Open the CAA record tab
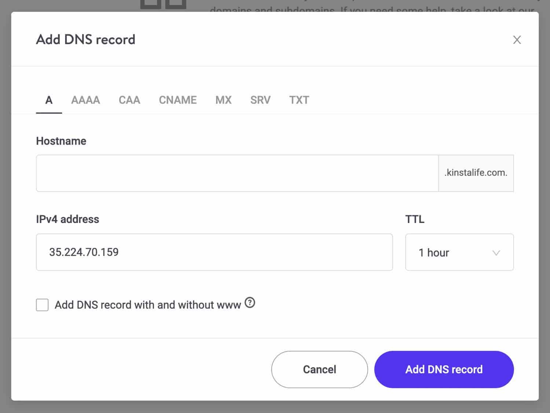 click(129, 100)
